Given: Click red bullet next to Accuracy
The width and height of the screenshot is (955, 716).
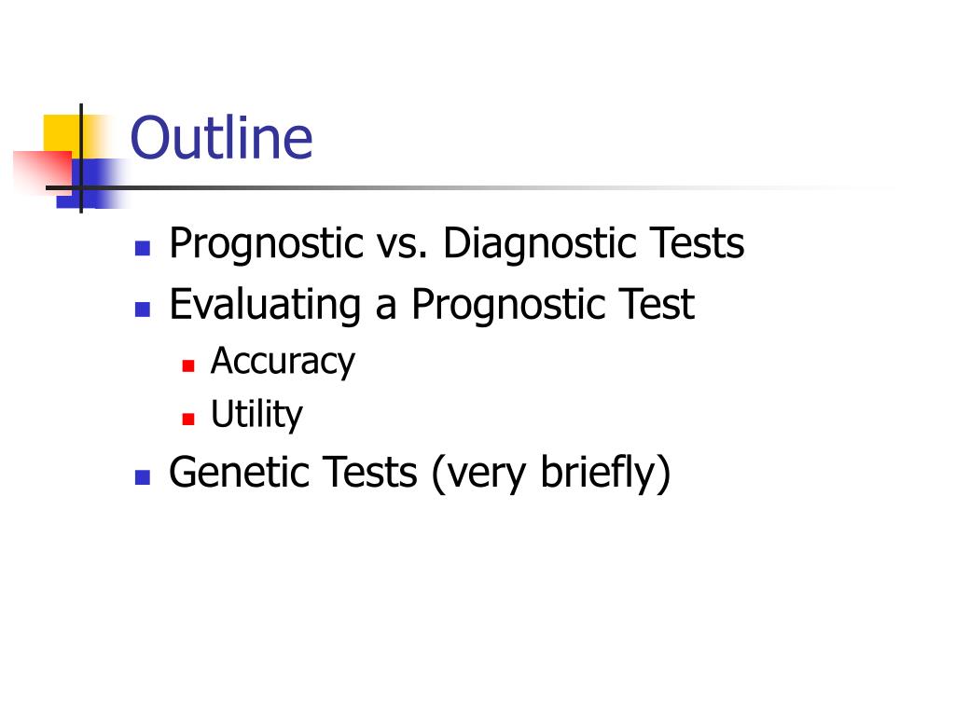Looking at the screenshot, I should pyautogui.click(x=188, y=365).
